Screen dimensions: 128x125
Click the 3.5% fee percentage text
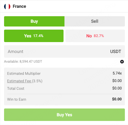[37, 81]
